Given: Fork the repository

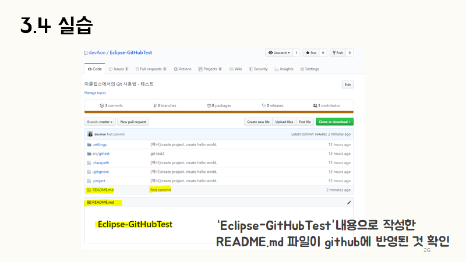Looking at the screenshot, I should (338, 53).
